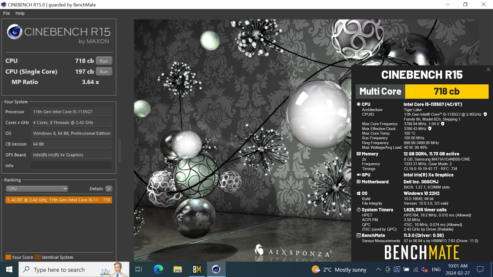Click the BenchMate section icon
493x277 pixels.
click(x=358, y=235)
